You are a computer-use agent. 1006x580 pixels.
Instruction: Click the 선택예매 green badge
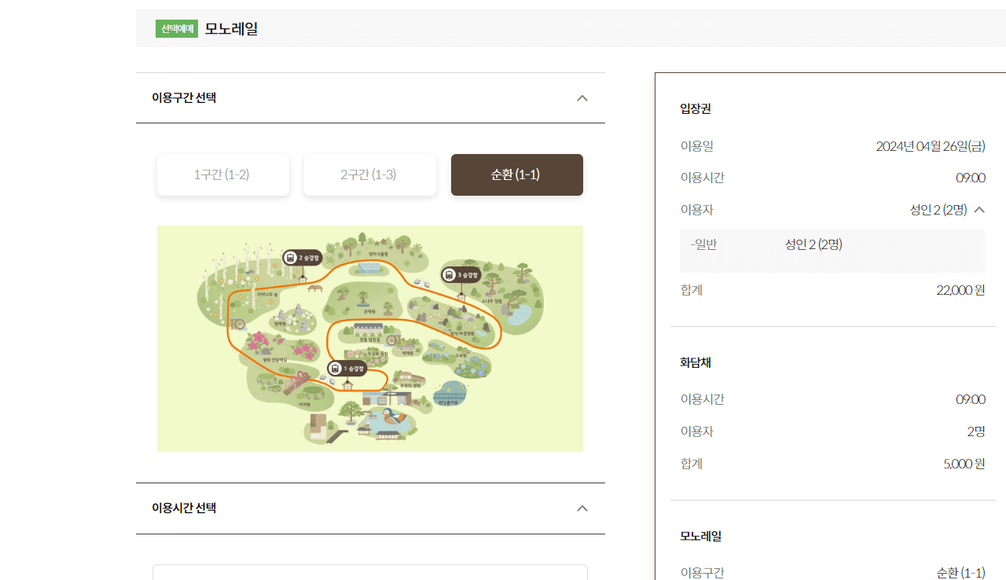177,29
